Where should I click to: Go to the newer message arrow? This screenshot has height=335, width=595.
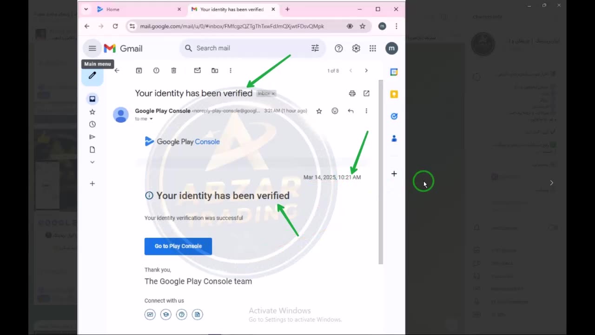350,70
